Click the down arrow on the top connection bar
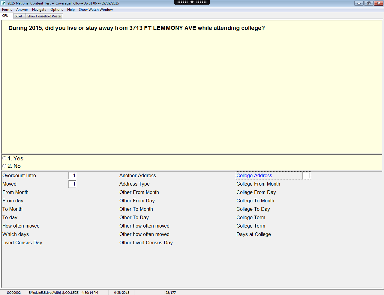This screenshot has width=384, height=295. [192, 2]
